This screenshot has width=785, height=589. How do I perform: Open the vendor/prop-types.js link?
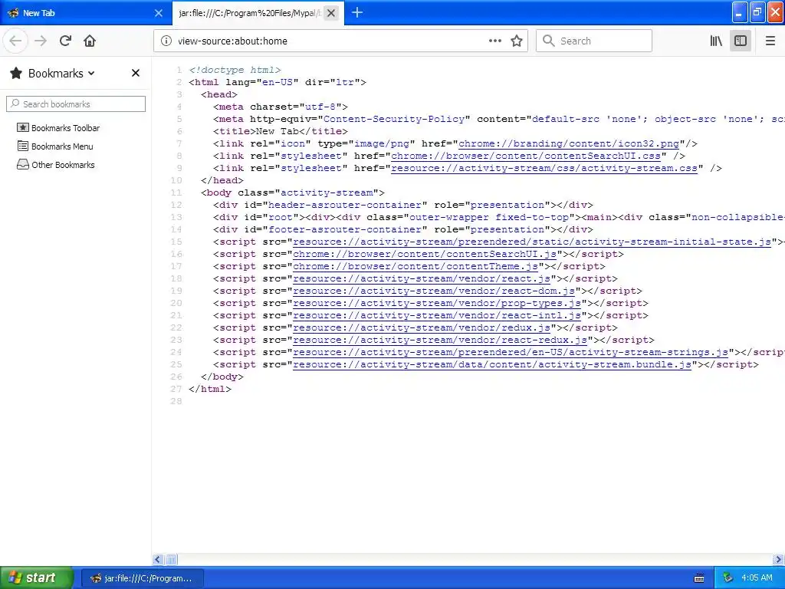coord(437,303)
